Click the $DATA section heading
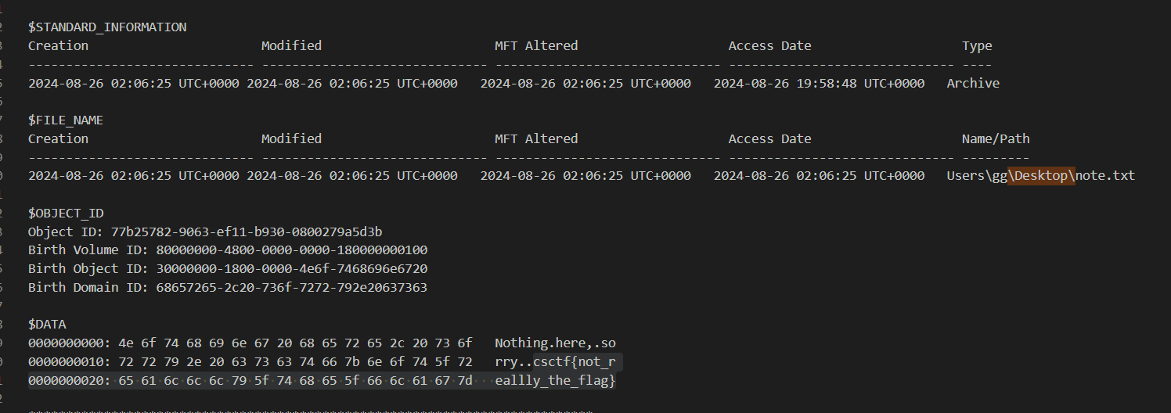 point(51,325)
